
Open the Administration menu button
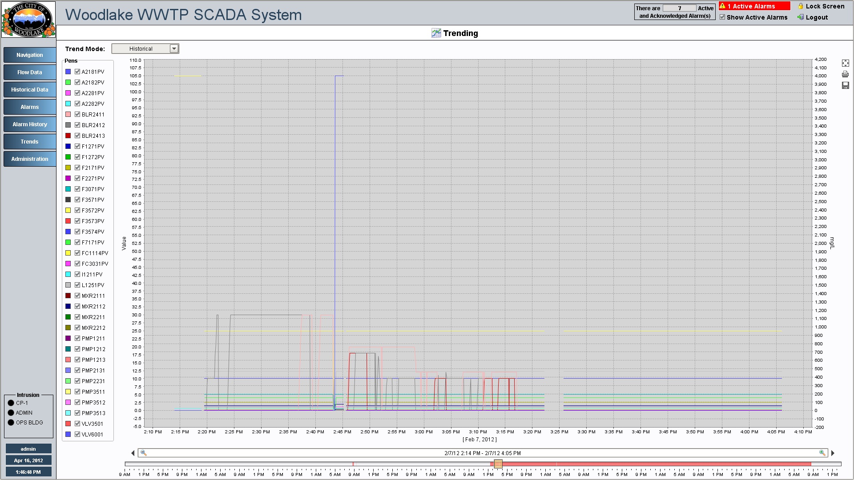click(29, 159)
